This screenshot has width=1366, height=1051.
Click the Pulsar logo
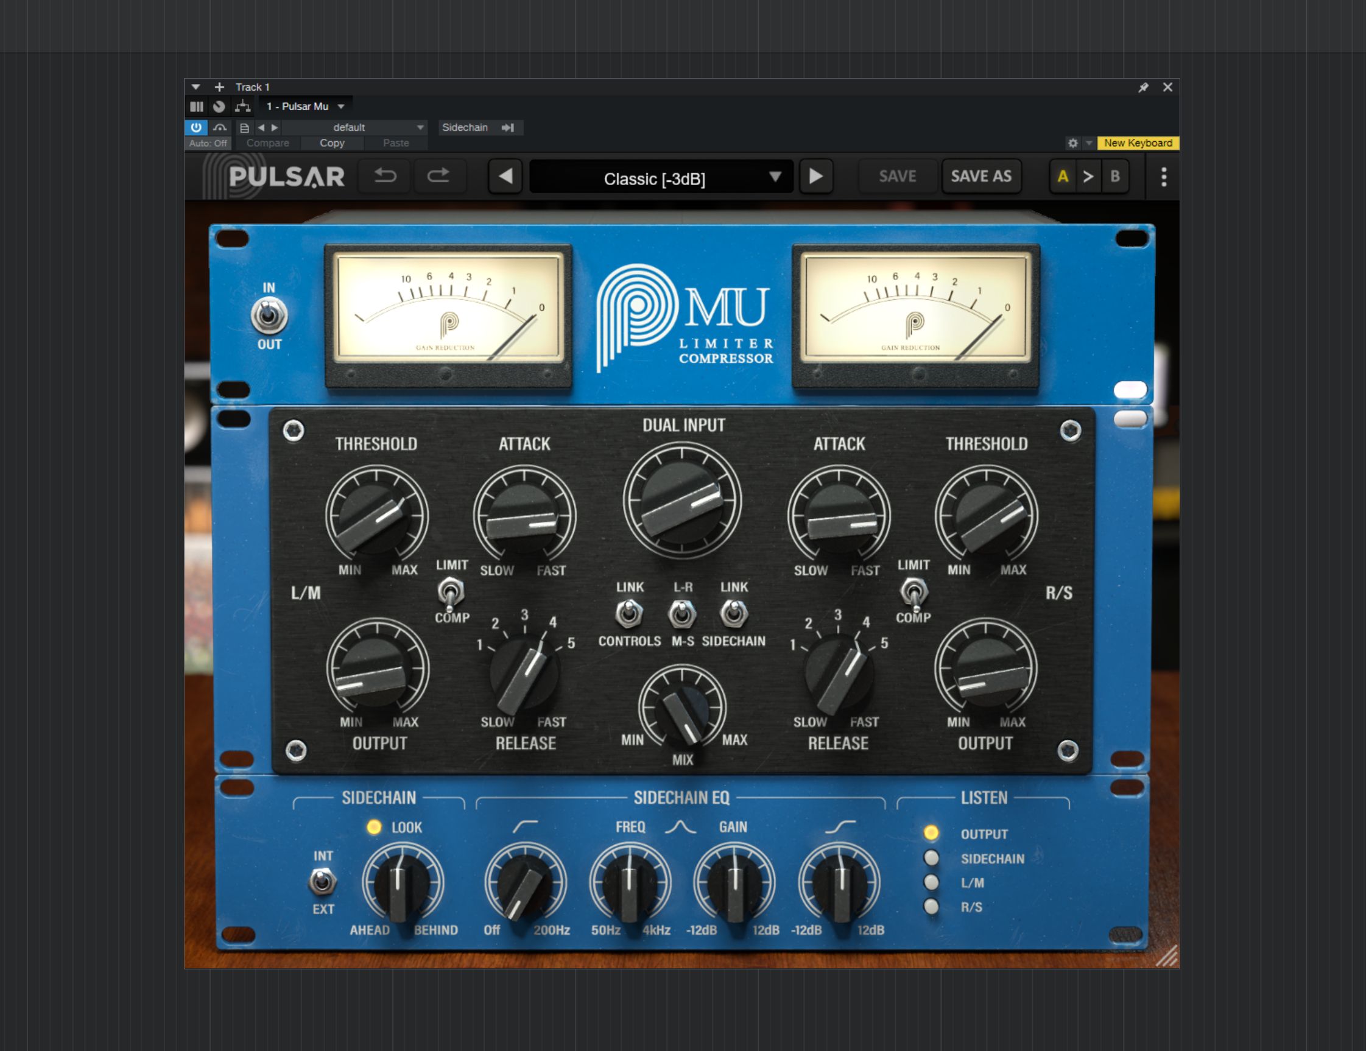tap(276, 177)
